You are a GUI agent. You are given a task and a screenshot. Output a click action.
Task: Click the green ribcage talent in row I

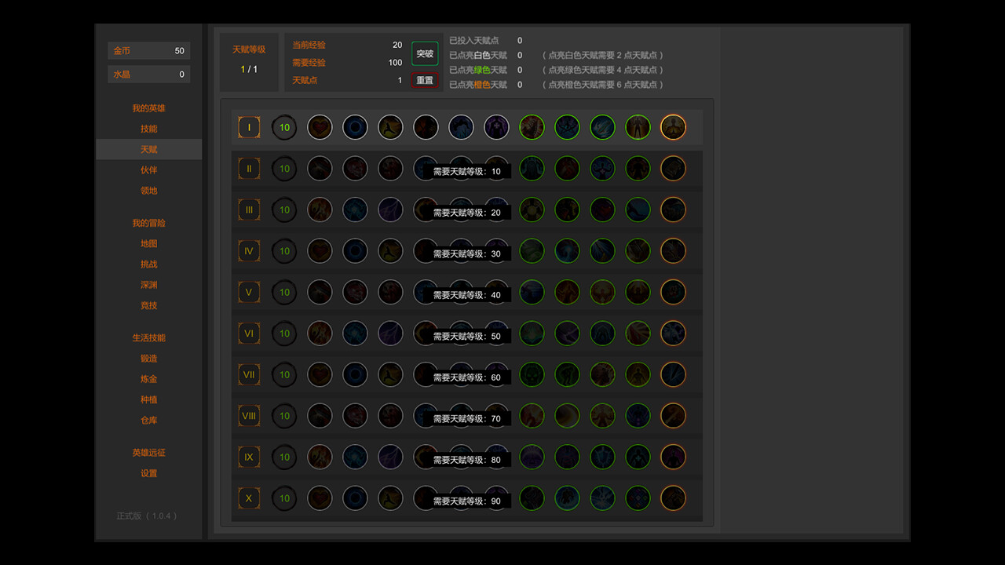point(532,126)
